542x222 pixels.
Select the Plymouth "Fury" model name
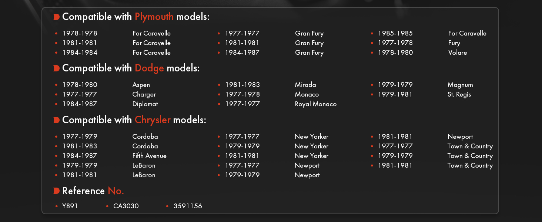tap(454, 43)
